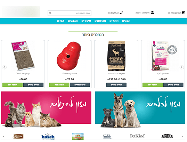Go to הבלוג in navigation bar
The height and width of the screenshot is (142, 187).
pyautogui.click(x=60, y=21)
